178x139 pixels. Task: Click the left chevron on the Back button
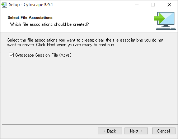click(x=104, y=131)
